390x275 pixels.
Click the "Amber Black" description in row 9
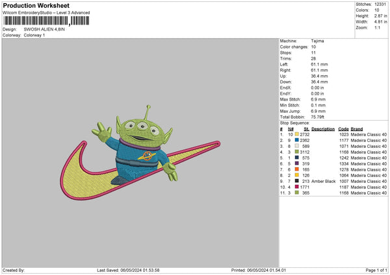point(323,181)
